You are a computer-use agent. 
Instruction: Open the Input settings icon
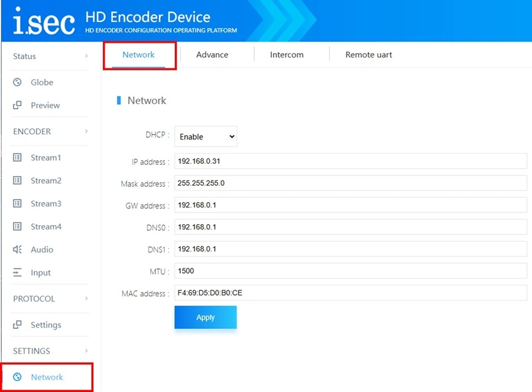(17, 273)
